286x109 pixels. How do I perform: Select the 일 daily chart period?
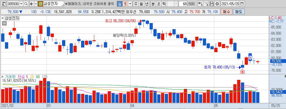coord(119,3)
